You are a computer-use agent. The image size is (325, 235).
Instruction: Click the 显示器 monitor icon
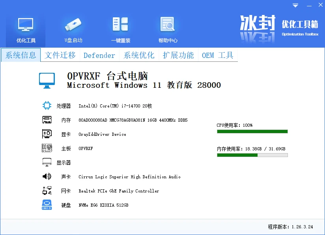tap(47, 162)
